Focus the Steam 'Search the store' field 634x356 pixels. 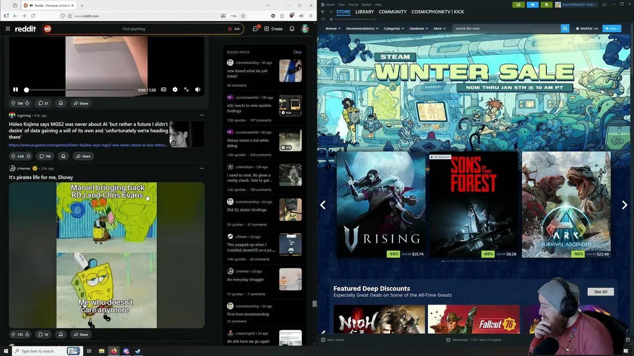point(507,28)
